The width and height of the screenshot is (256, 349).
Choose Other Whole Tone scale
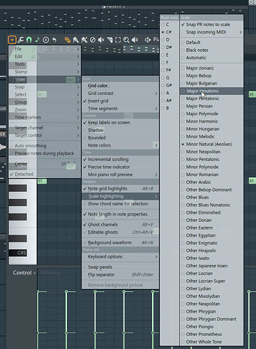pos(211,342)
